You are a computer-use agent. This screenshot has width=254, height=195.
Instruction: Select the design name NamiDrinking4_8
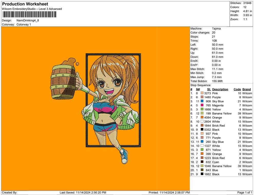(28, 20)
